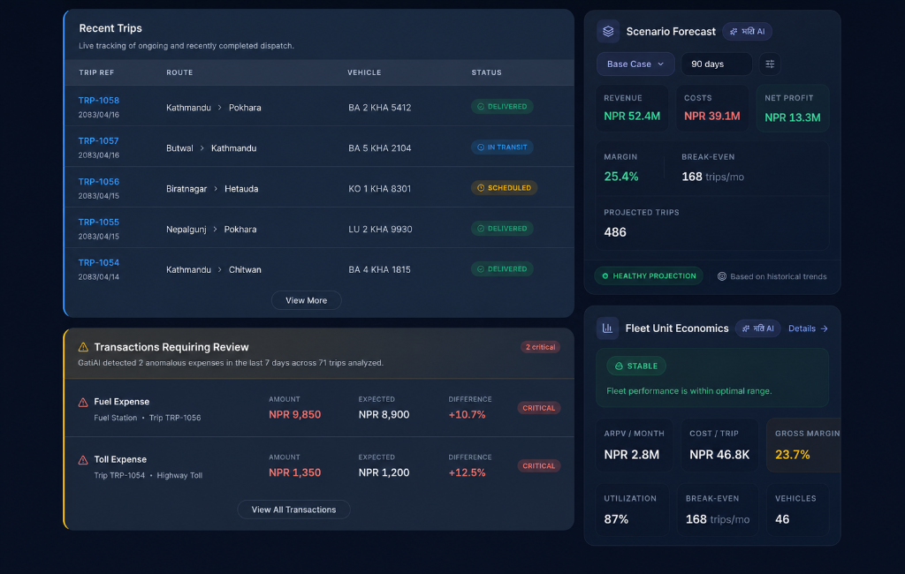Click Fuel Expense amount NPR 9,850
This screenshot has height=574, width=905.
pos(294,414)
